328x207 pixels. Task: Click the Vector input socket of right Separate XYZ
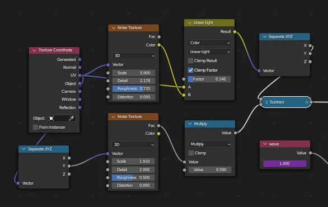[259, 70]
